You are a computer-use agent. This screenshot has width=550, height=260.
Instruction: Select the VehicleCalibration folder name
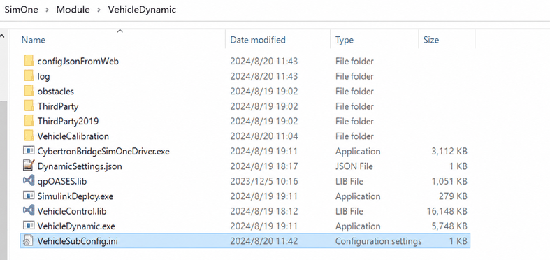click(x=73, y=136)
